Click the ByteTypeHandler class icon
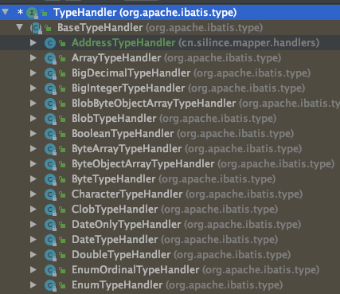 click(50, 179)
